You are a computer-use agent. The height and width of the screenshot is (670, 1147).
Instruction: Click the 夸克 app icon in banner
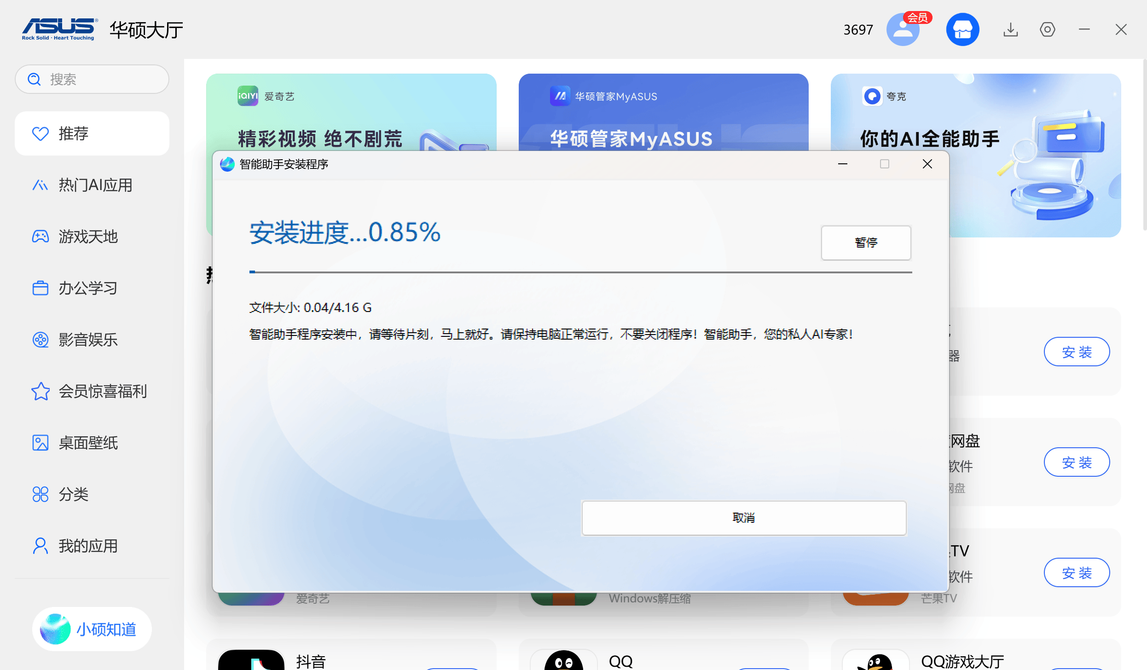[872, 96]
